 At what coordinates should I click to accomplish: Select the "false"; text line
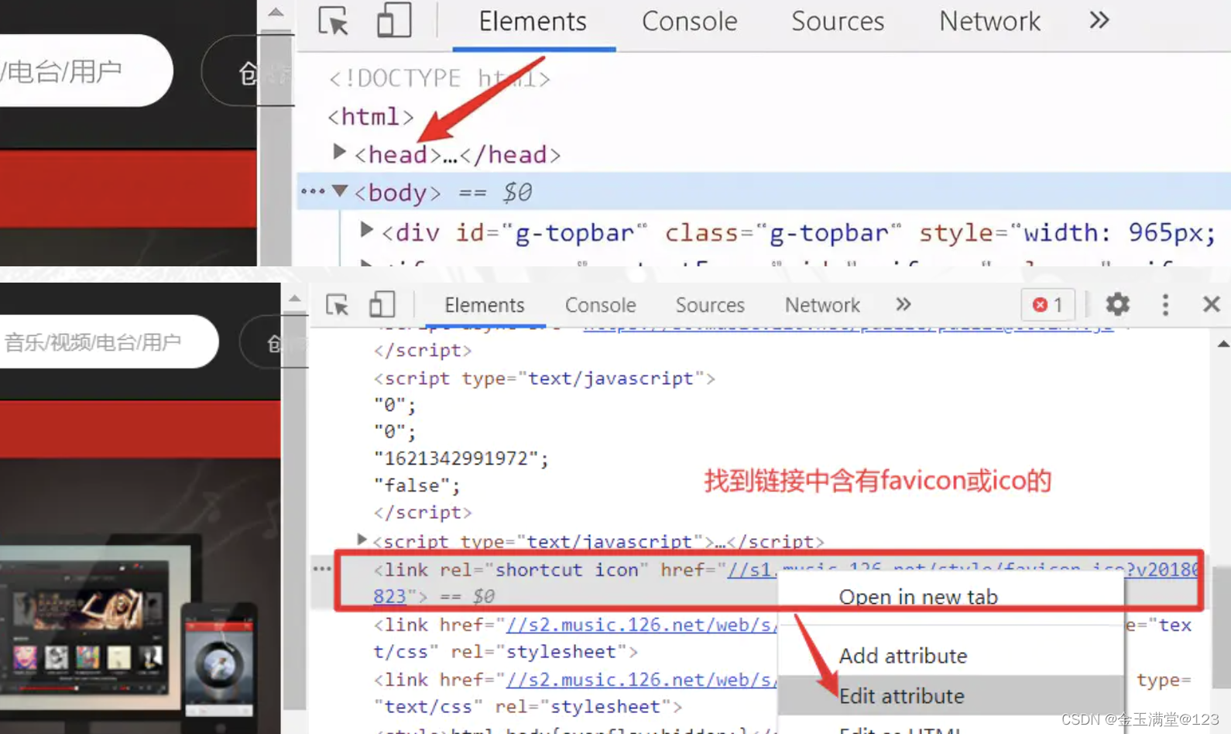click(x=417, y=485)
